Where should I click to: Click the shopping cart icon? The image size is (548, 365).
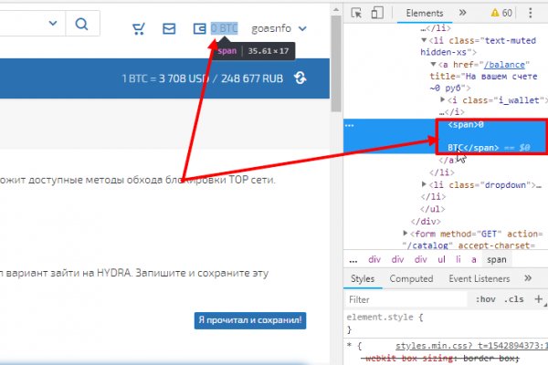[139, 28]
